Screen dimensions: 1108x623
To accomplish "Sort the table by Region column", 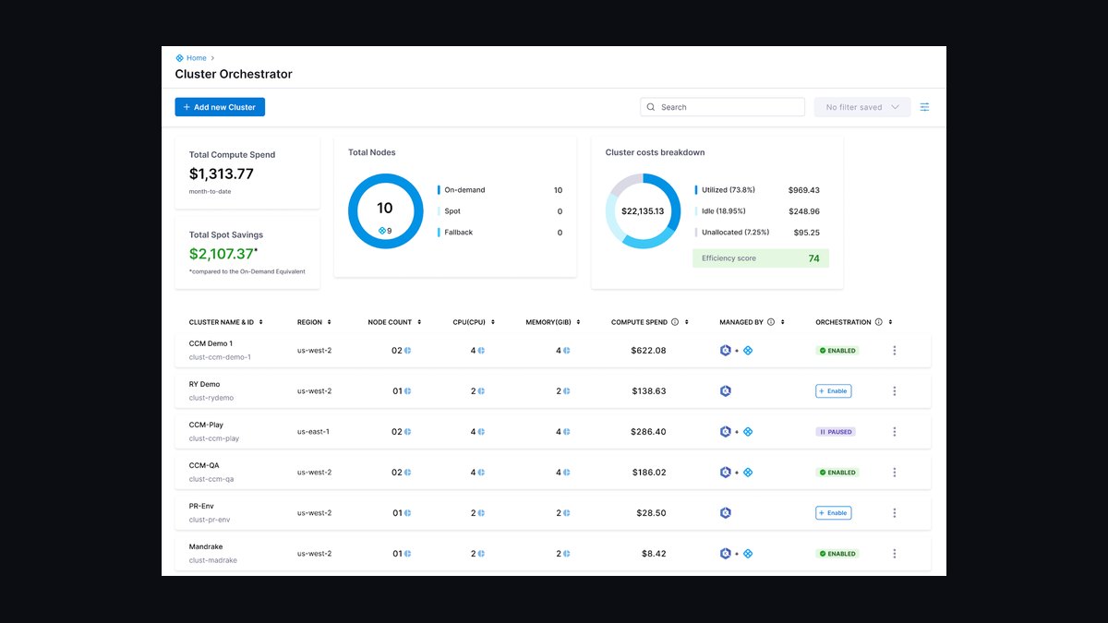I will coord(329,322).
